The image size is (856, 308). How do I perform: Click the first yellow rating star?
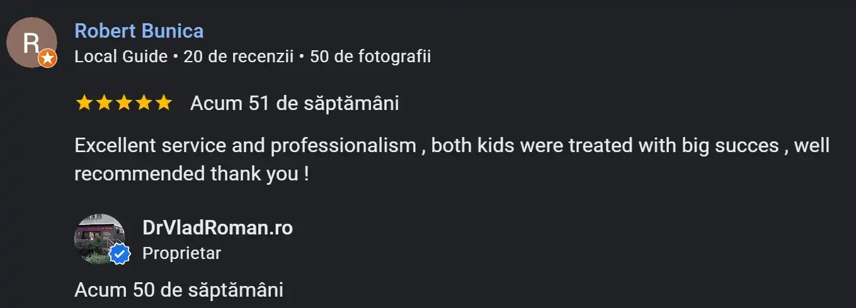coord(84,103)
